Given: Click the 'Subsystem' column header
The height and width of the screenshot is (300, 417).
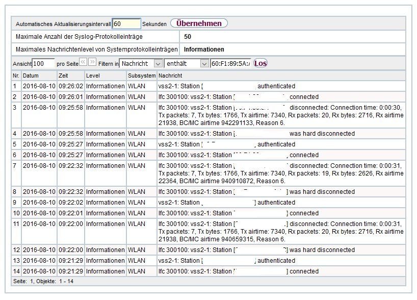Looking at the screenshot, I should (142, 76).
